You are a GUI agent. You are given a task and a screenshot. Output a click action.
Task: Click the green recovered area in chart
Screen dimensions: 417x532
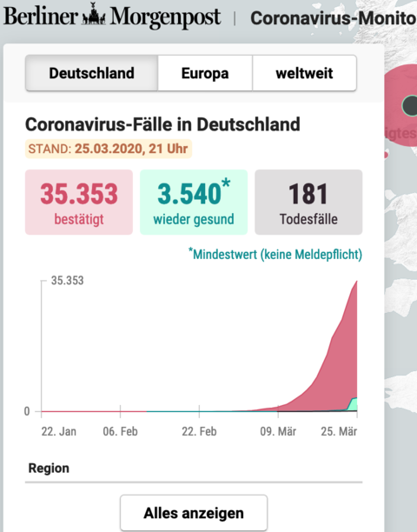(x=354, y=404)
